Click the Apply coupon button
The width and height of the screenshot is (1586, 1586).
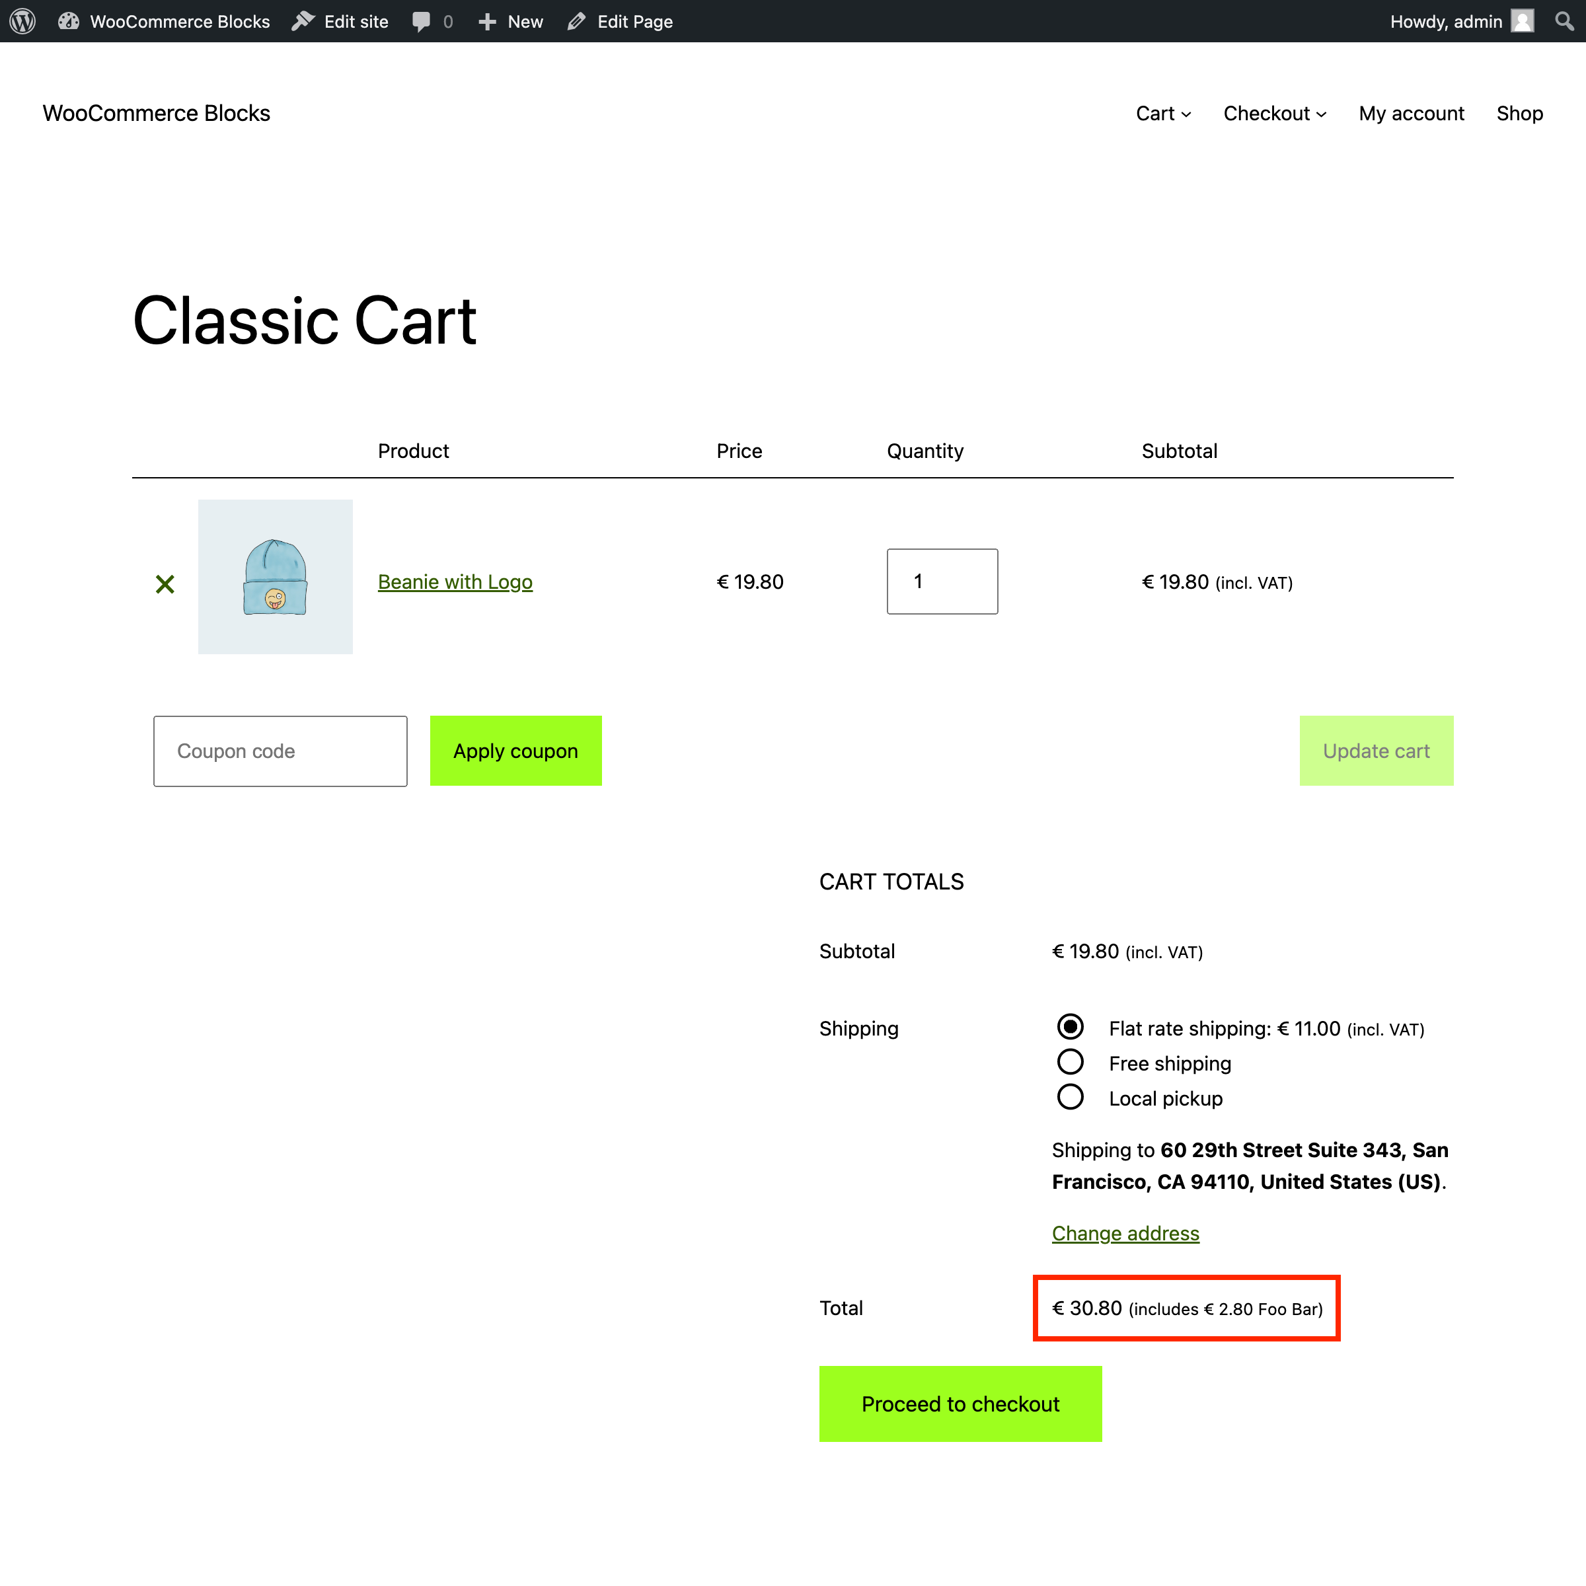[515, 750]
